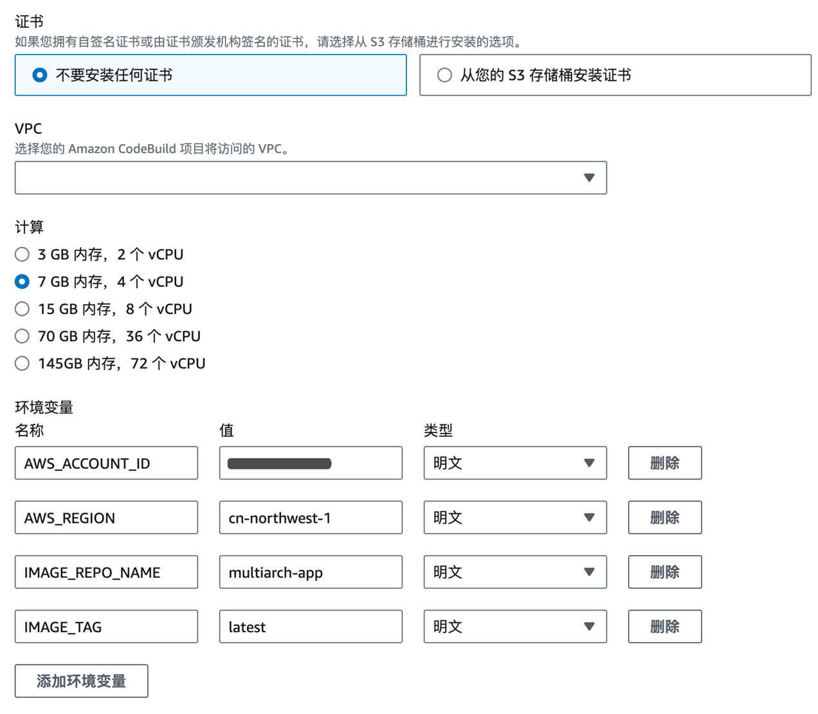Screen dimensions: 818x714
Task: Pick 15 GB 内存, 8 个 vCPU option
Action: (23, 309)
